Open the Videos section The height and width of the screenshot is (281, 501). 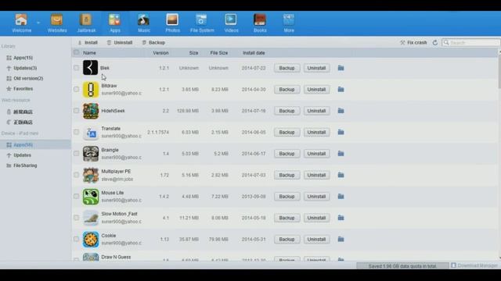tap(231, 23)
